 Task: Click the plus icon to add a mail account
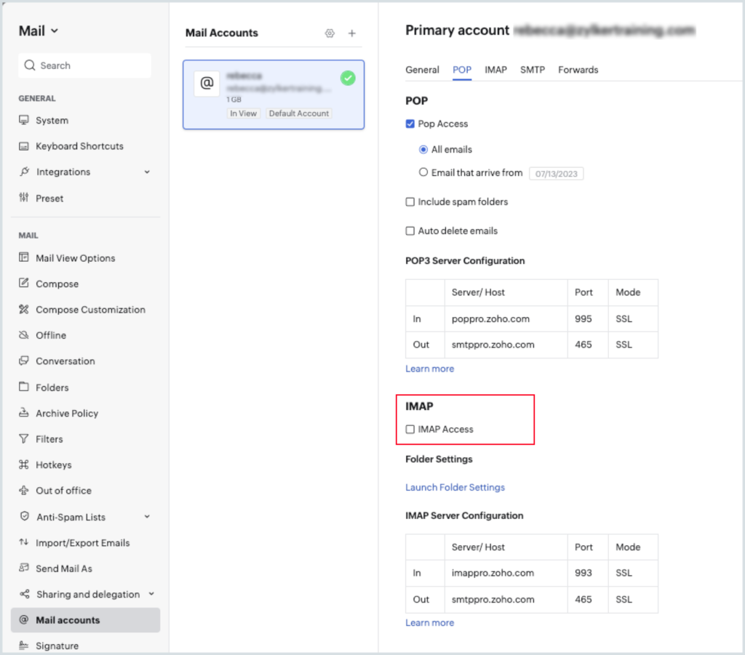click(x=352, y=33)
